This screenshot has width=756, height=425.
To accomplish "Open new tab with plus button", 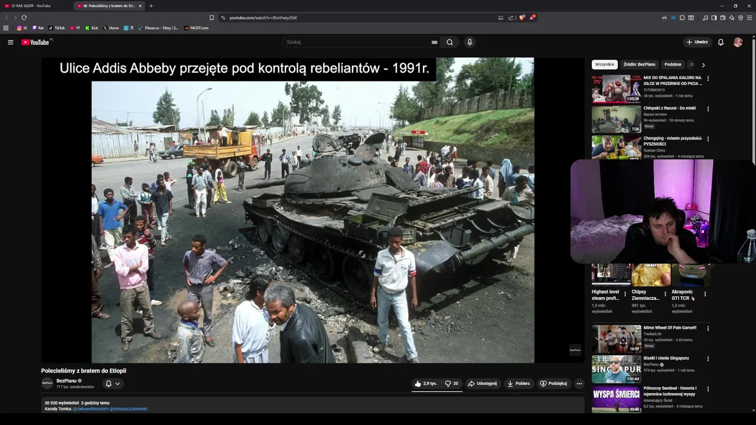I will pyautogui.click(x=151, y=6).
